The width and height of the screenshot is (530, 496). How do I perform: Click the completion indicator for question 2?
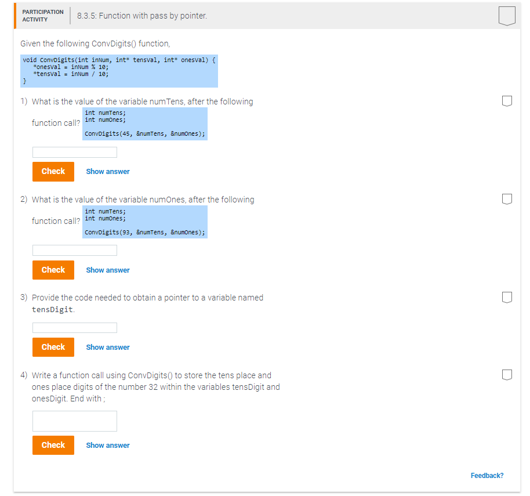point(507,198)
